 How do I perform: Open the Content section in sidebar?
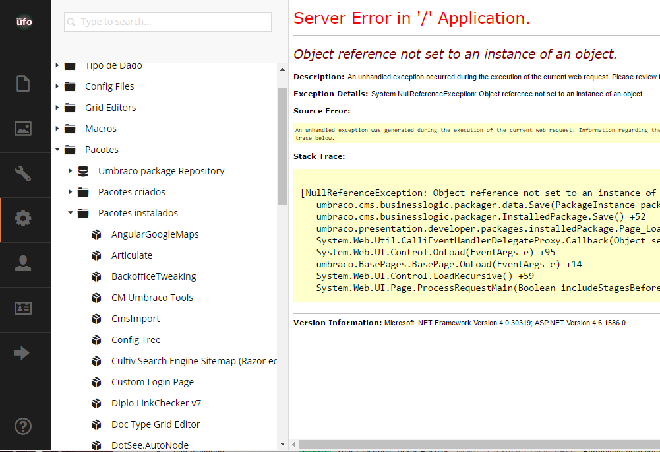pos(23,84)
